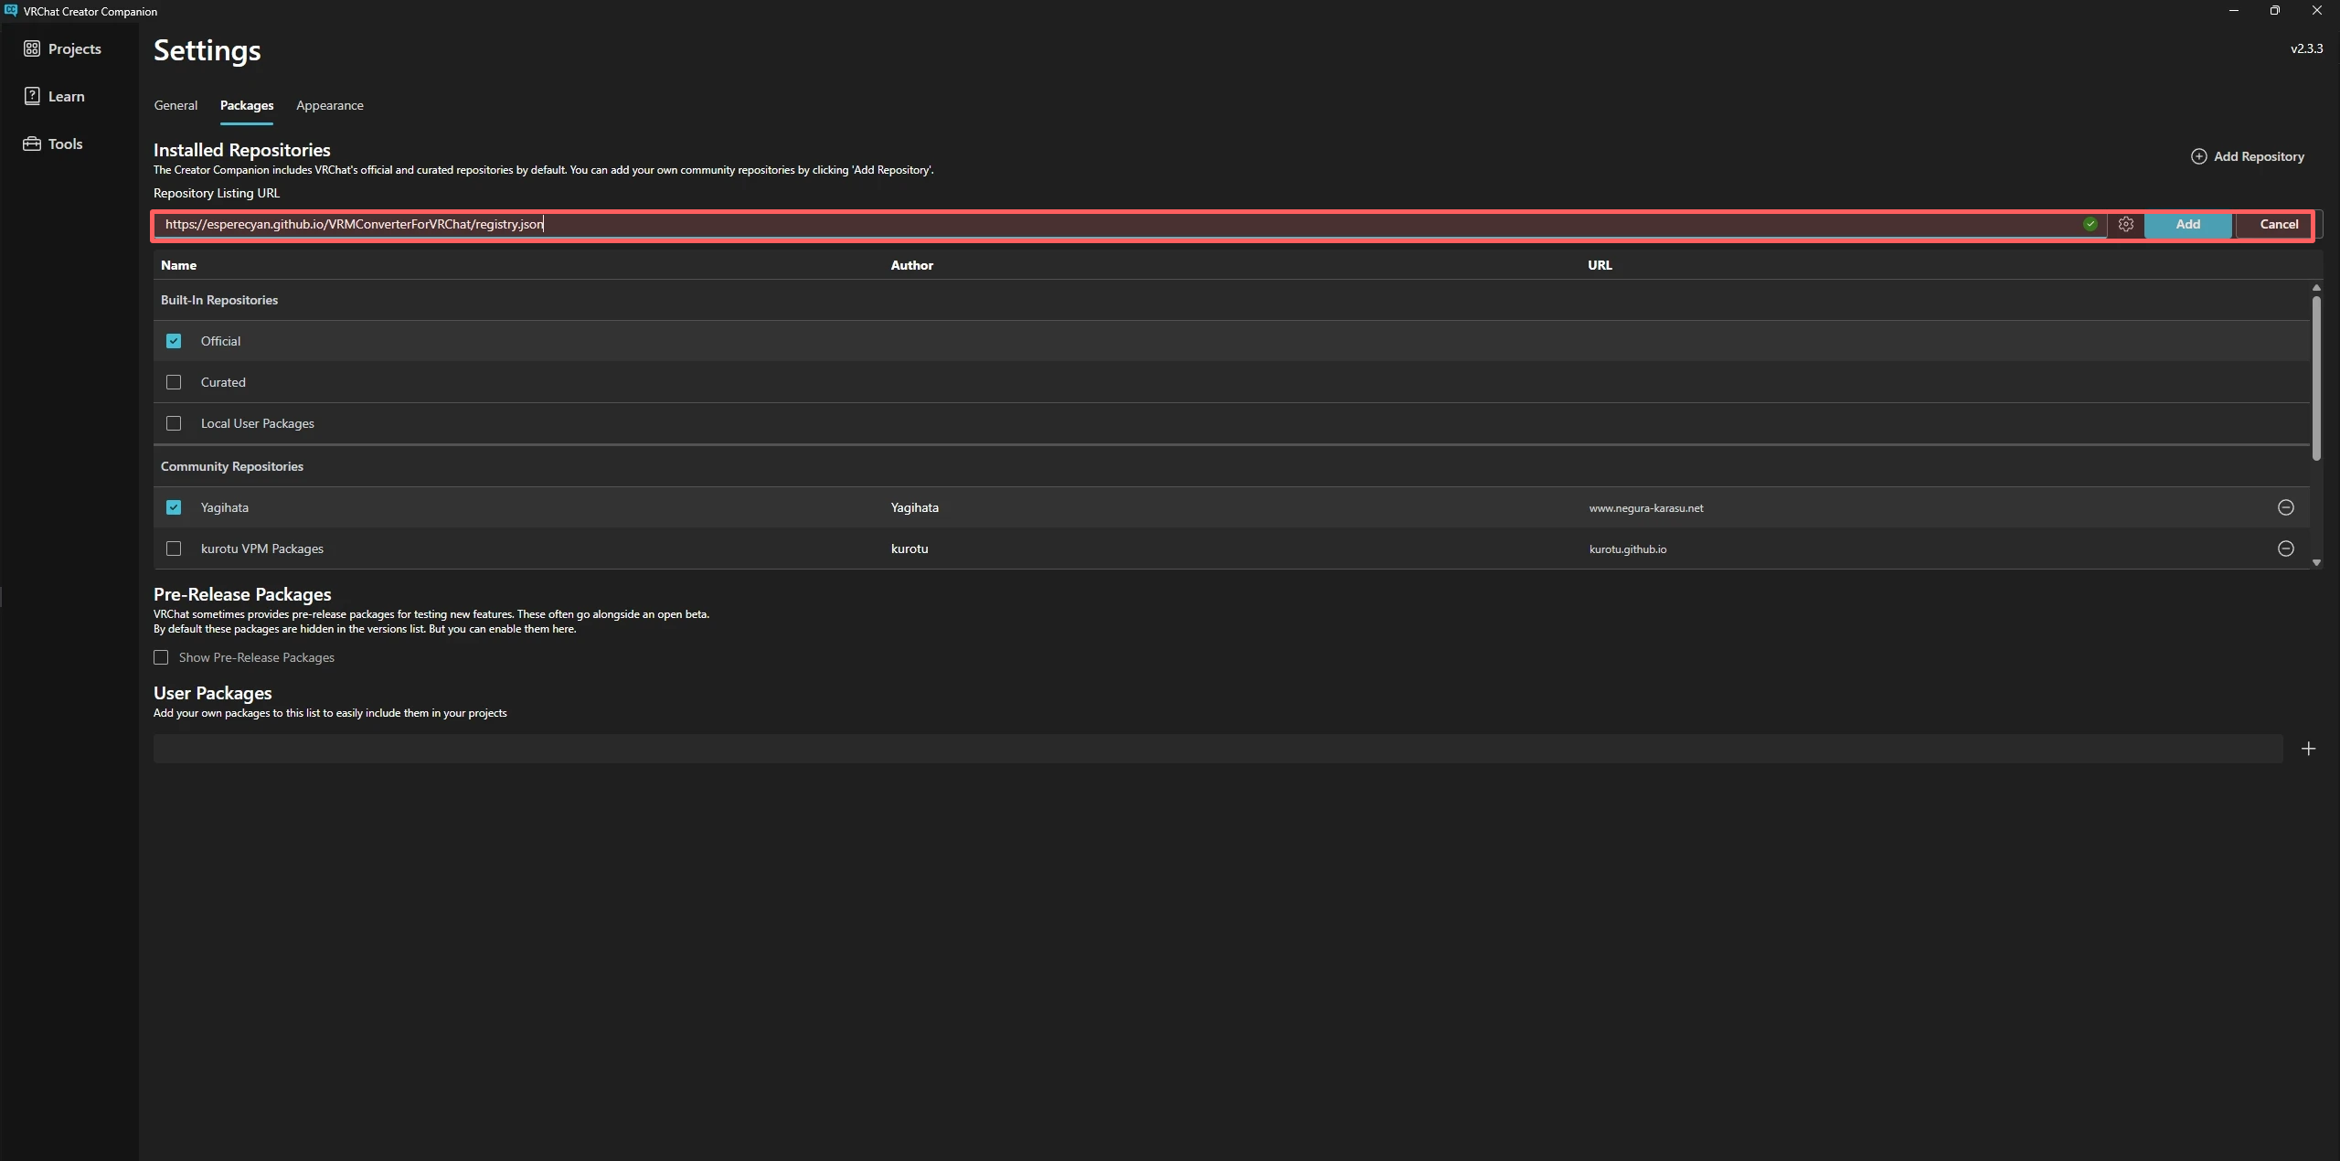Switch to the Appearance settings tab
This screenshot has height=1161, width=2340.
click(330, 105)
